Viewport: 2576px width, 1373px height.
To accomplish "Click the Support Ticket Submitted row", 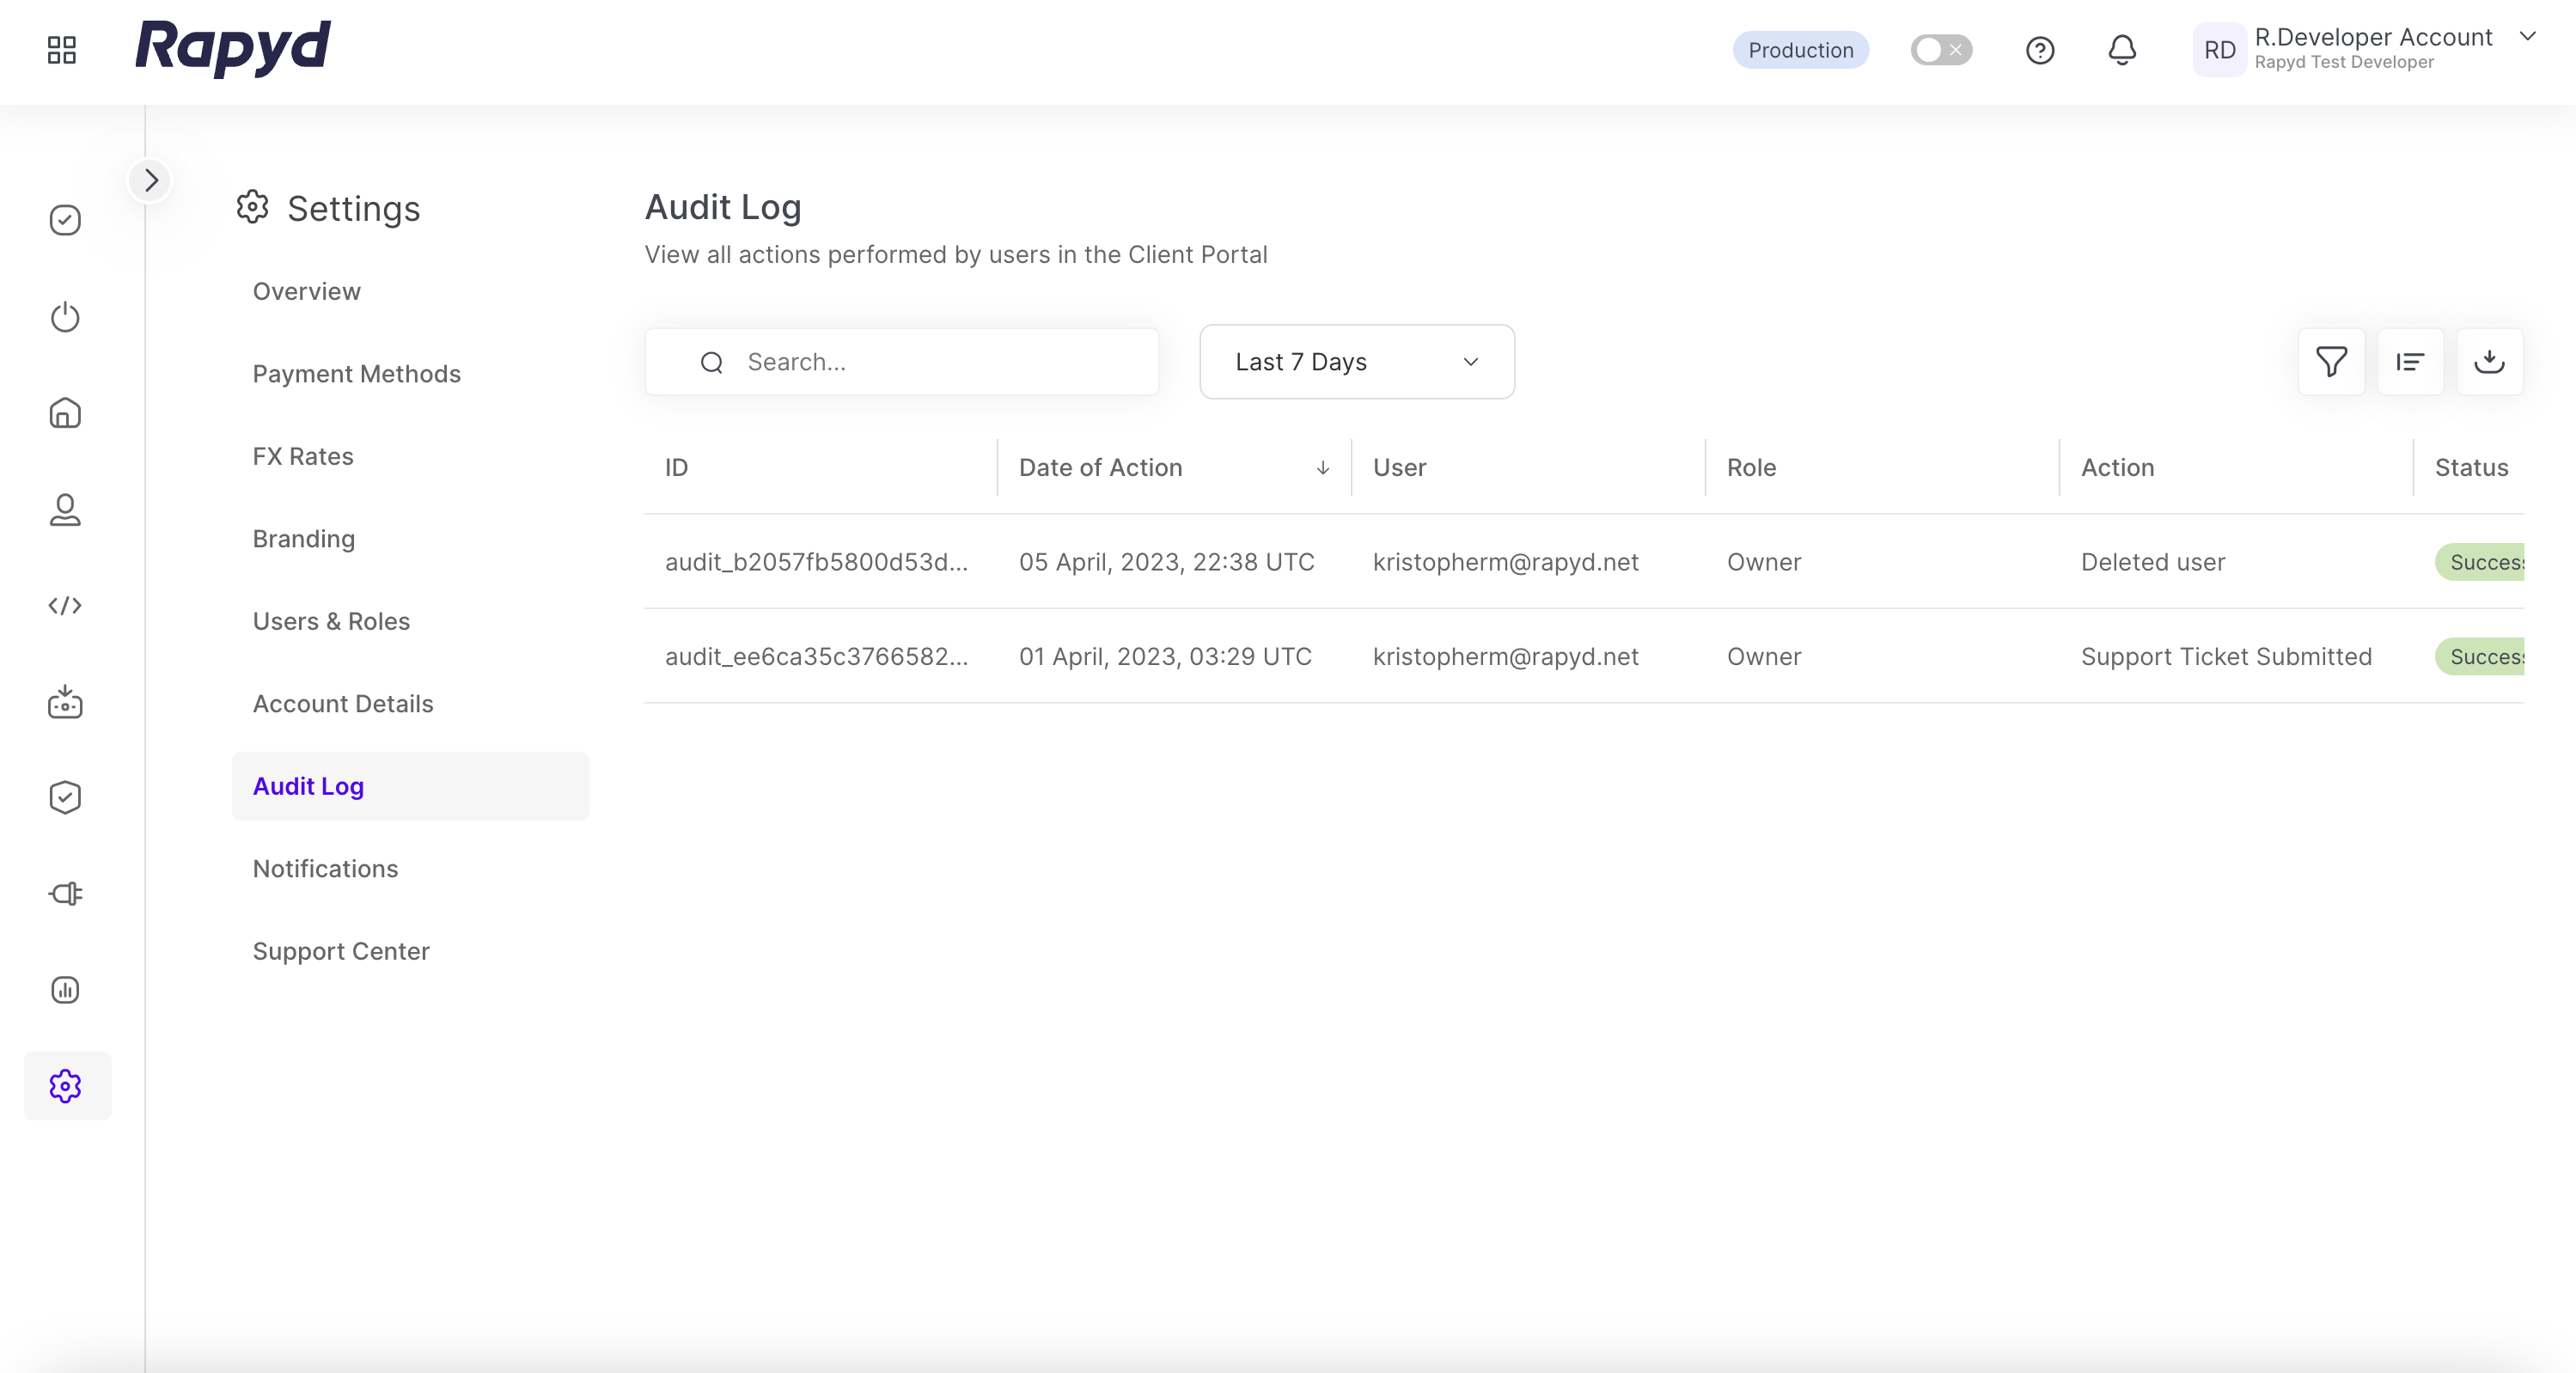I will pos(2226,657).
